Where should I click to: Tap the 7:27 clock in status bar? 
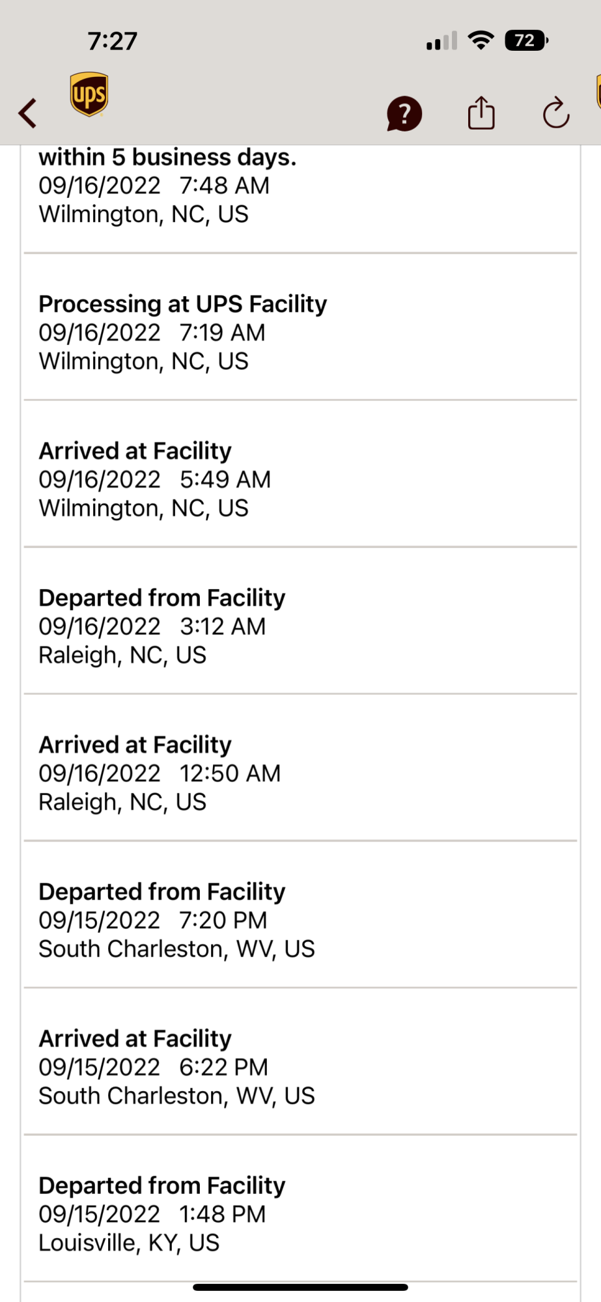[113, 41]
